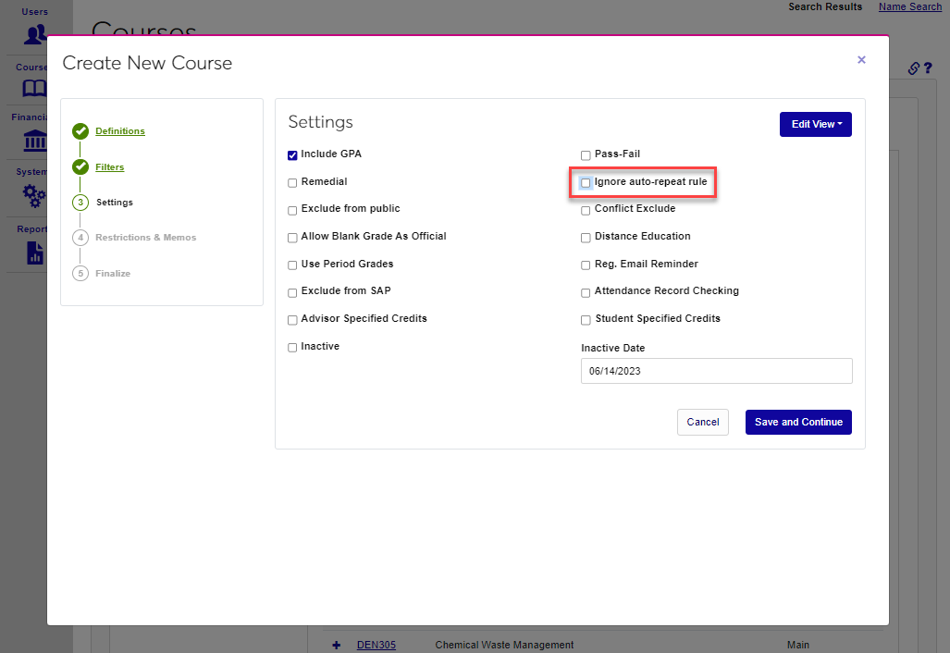Click the help question mark icon
The height and width of the screenshot is (653, 950).
tap(928, 68)
